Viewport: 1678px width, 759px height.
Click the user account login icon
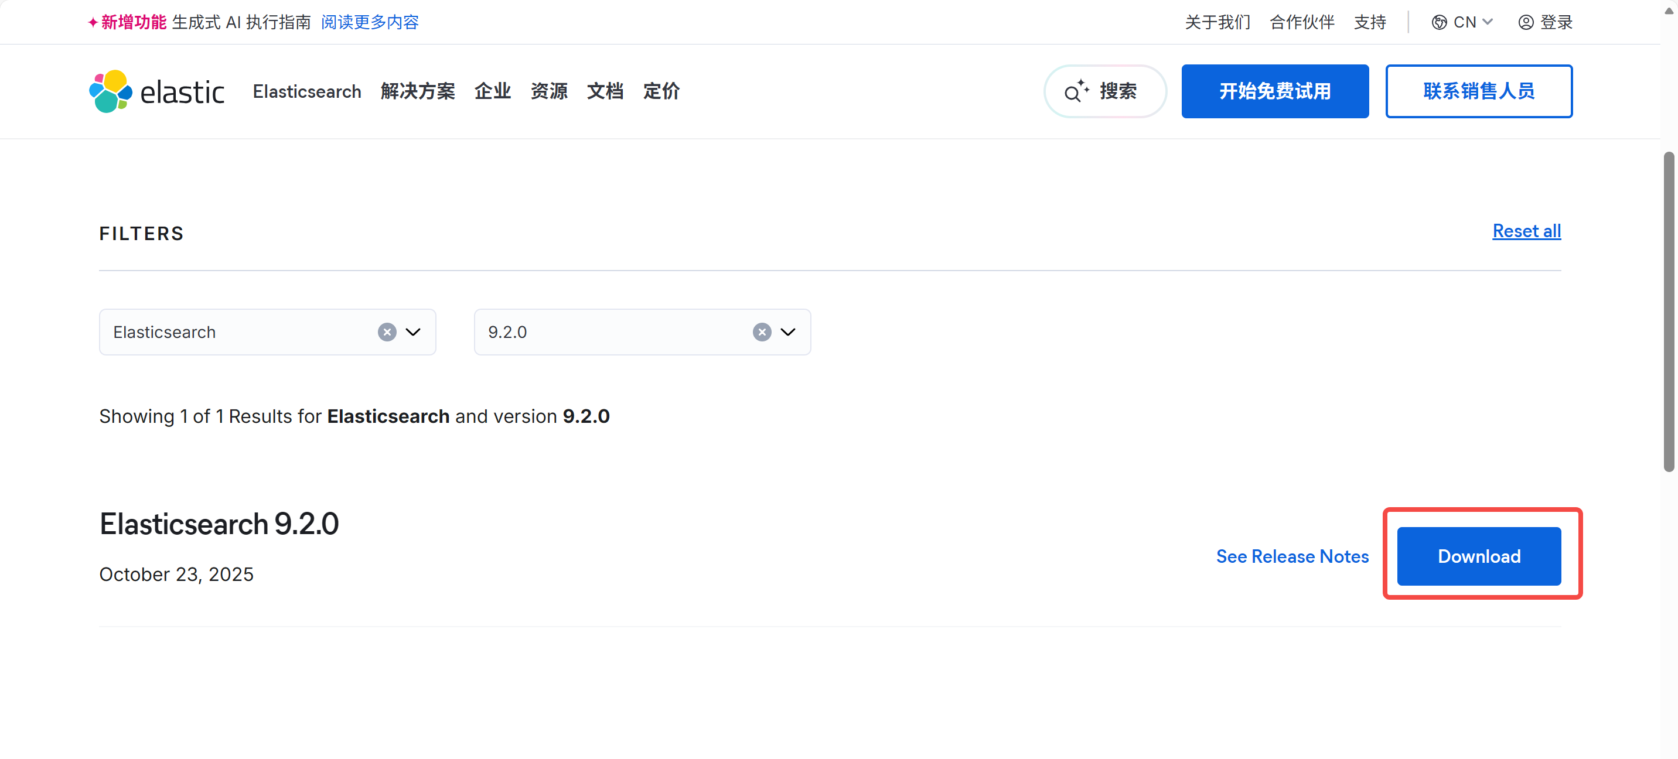(x=1526, y=22)
